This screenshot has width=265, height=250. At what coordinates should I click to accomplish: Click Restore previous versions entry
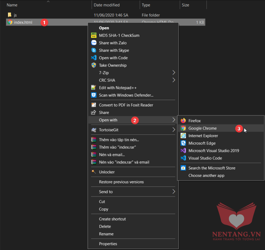coord(121,182)
